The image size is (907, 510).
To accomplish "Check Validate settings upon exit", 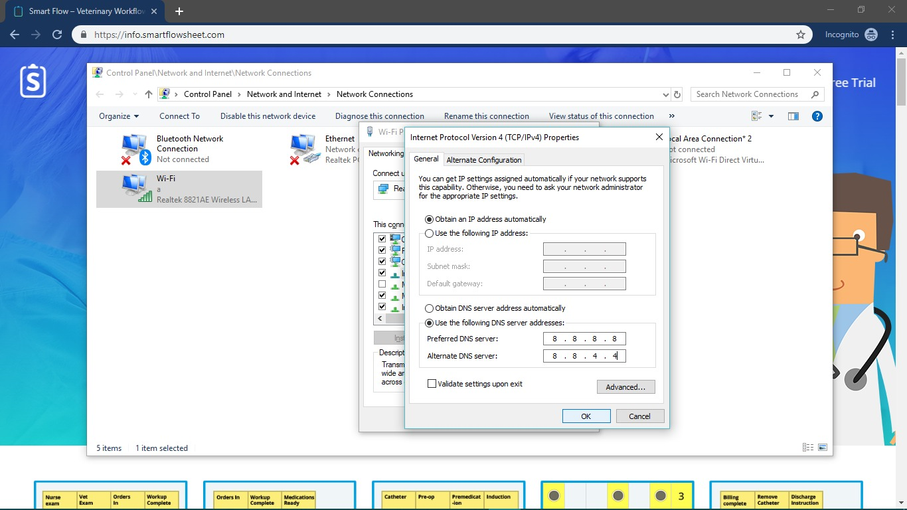I will coord(432,384).
